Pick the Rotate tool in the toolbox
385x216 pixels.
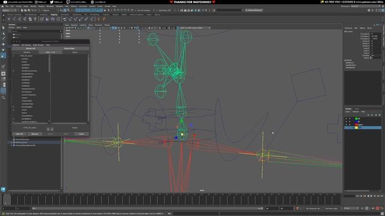click(3, 50)
